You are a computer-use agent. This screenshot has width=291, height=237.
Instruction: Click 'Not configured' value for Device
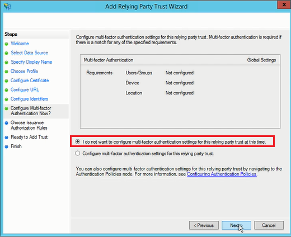(x=180, y=83)
